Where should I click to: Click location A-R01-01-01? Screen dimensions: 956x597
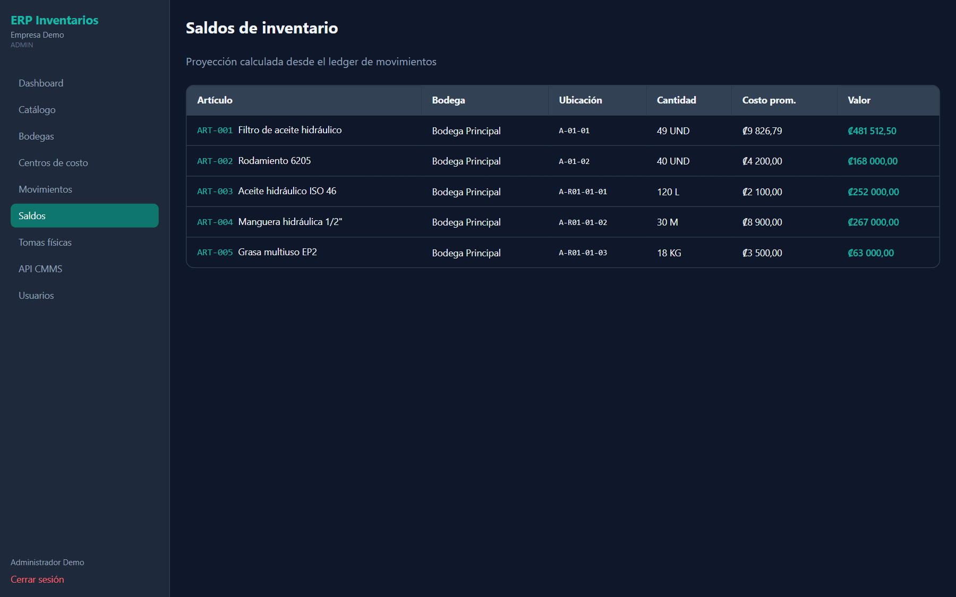pyautogui.click(x=583, y=192)
